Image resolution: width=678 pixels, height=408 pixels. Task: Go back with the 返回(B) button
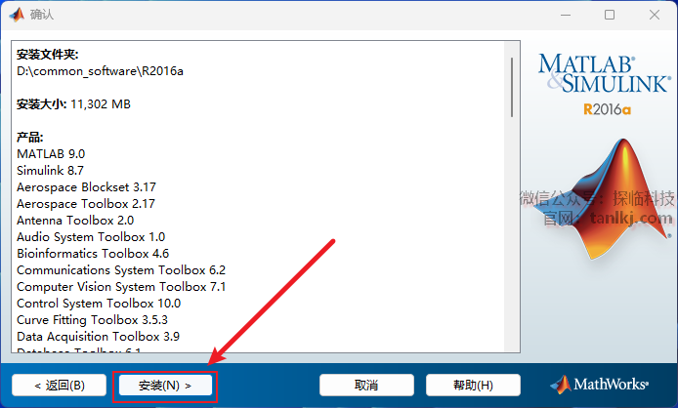tap(60, 386)
